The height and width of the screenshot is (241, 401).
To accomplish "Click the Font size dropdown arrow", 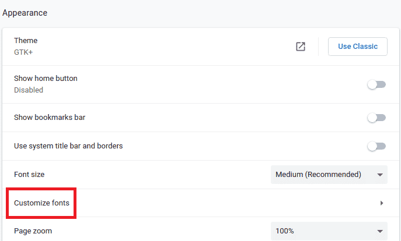I will pos(380,175).
